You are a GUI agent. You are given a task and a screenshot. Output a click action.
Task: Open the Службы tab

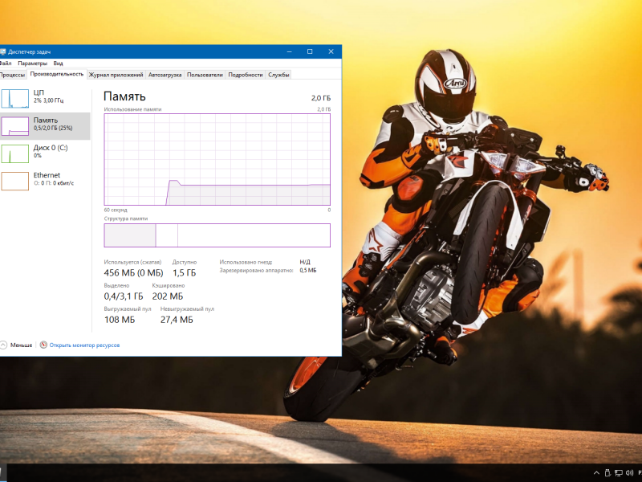278,75
